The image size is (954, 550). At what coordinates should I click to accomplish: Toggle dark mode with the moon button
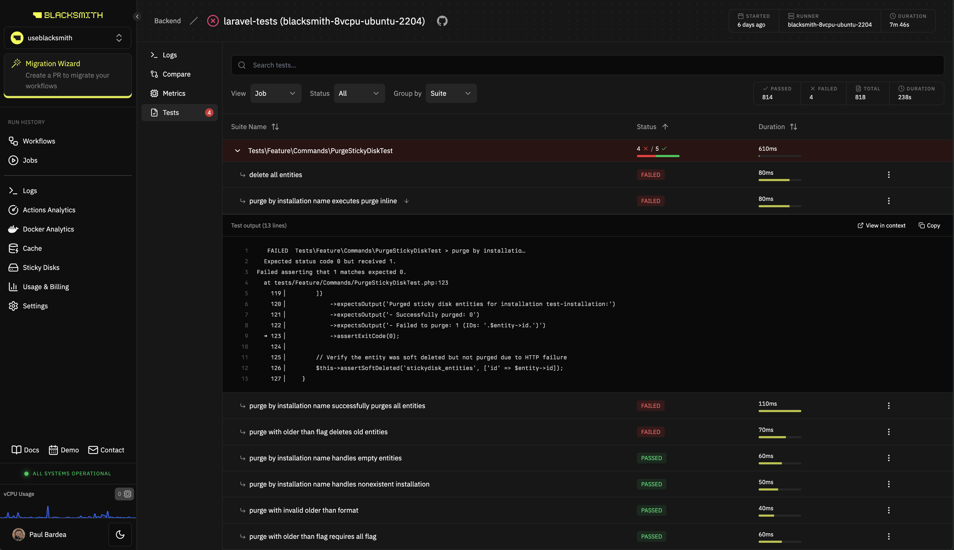pos(120,534)
